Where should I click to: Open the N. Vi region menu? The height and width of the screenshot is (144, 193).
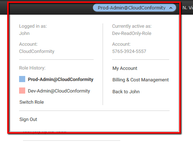point(188,8)
